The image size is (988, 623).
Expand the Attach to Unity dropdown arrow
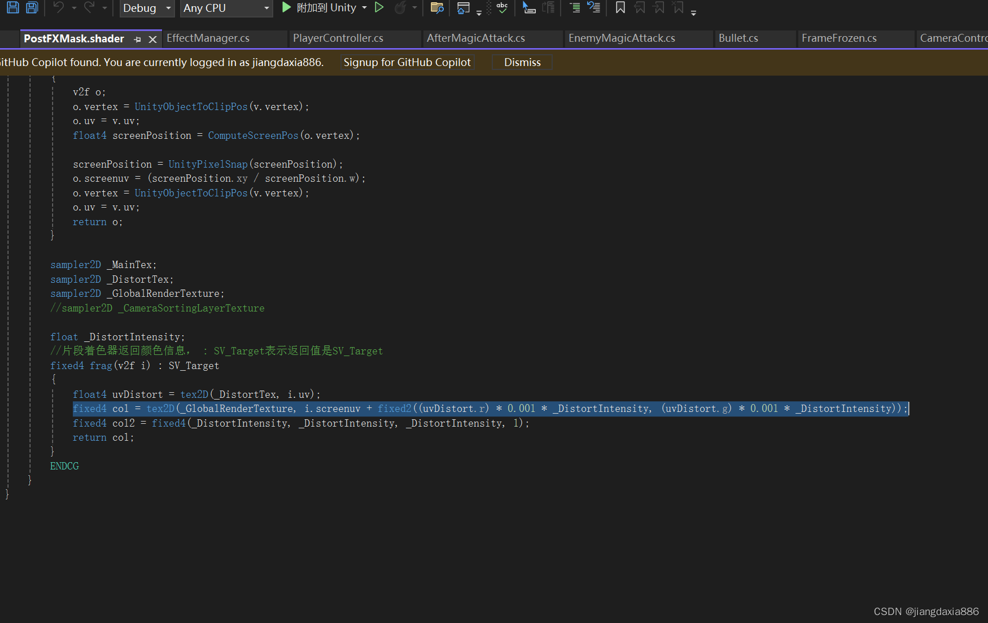pyautogui.click(x=364, y=8)
